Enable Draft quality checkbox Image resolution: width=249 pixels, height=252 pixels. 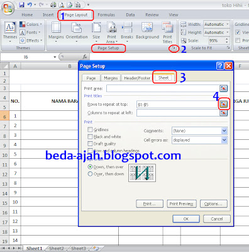point(90,144)
